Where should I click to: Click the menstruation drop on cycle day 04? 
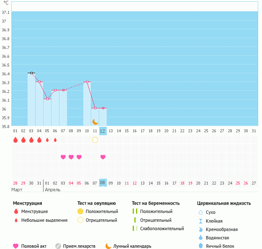[39, 140]
